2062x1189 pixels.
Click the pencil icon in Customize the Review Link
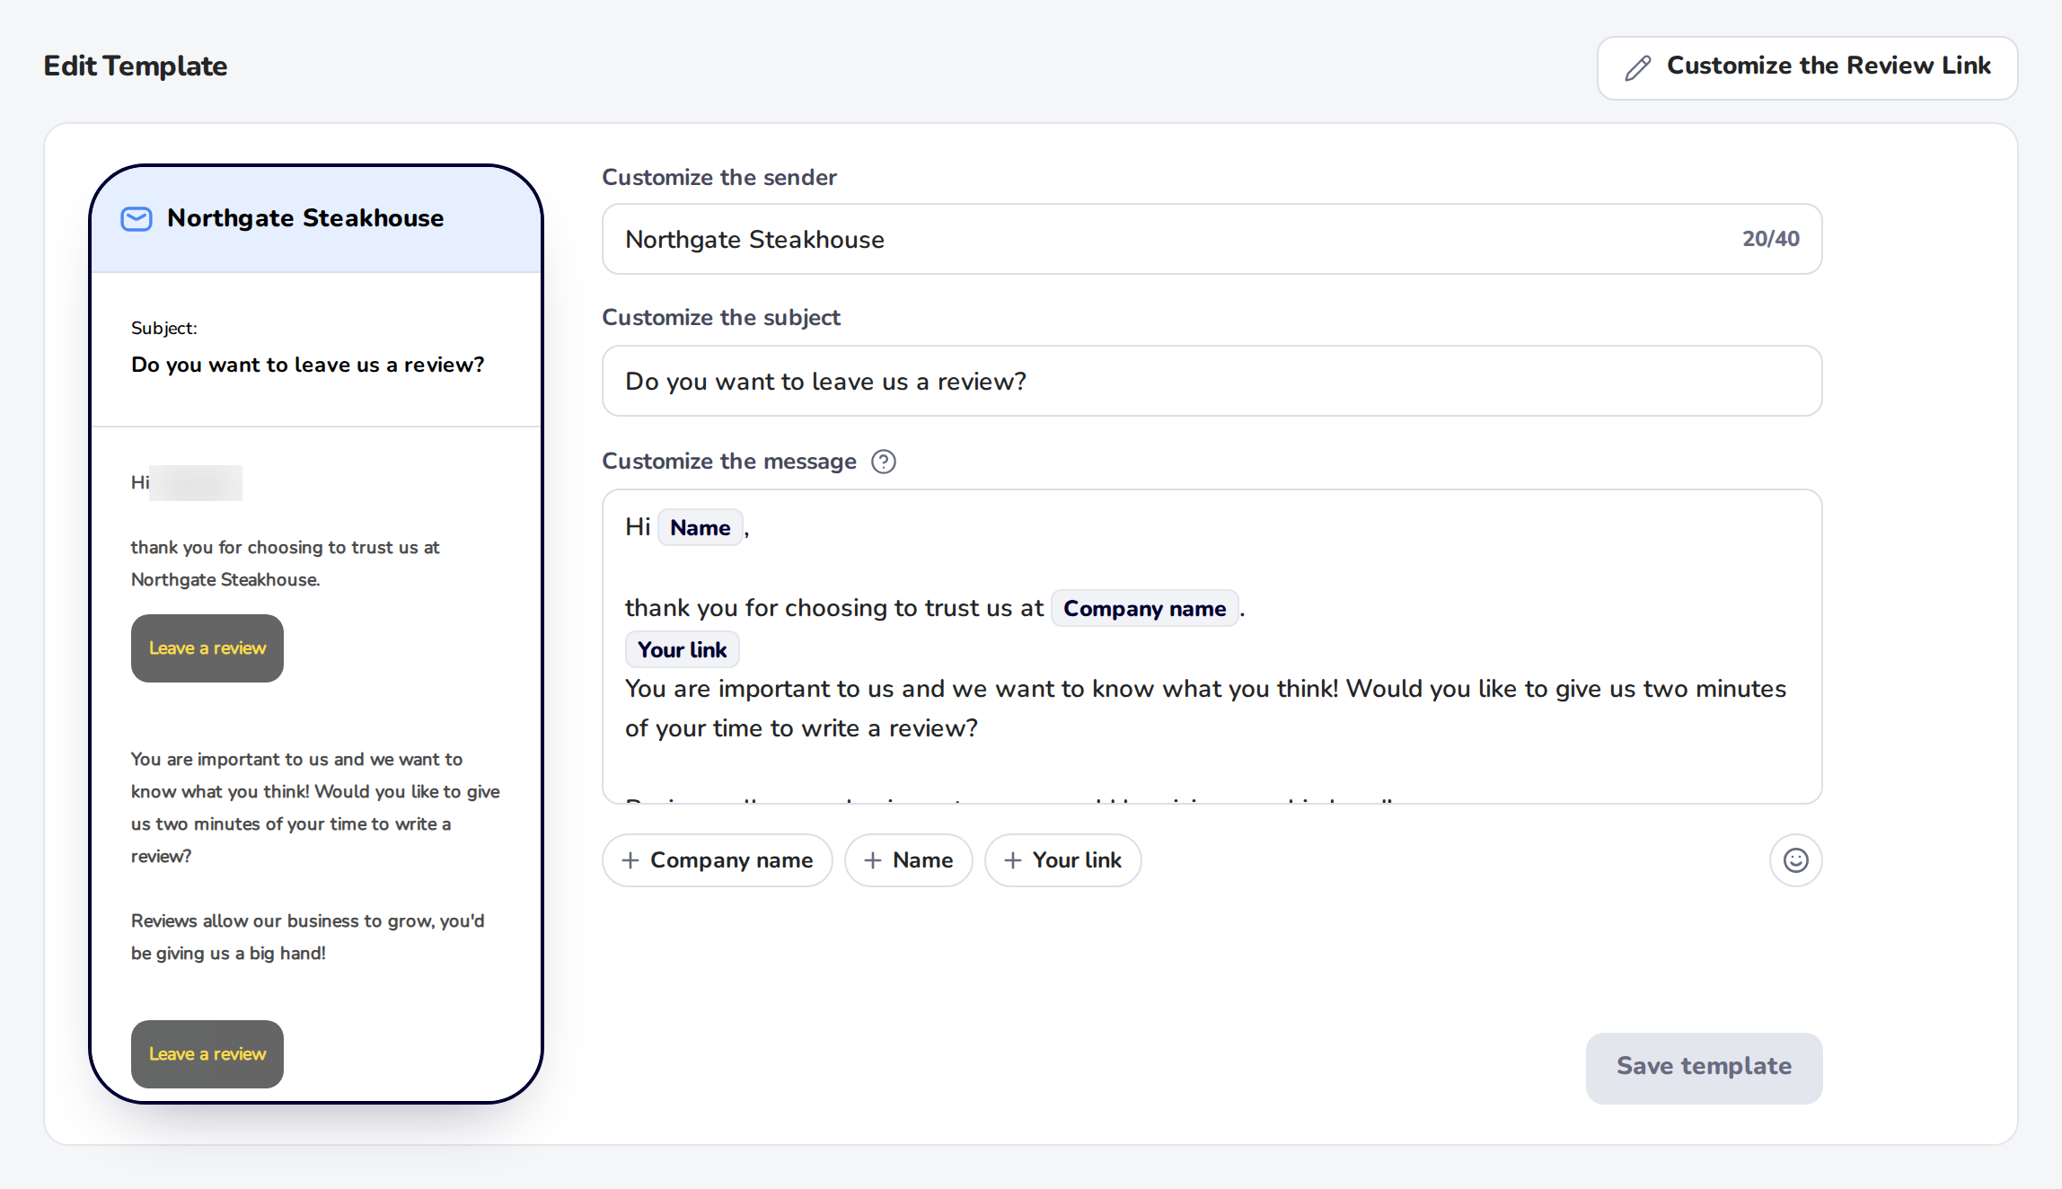1637,68
